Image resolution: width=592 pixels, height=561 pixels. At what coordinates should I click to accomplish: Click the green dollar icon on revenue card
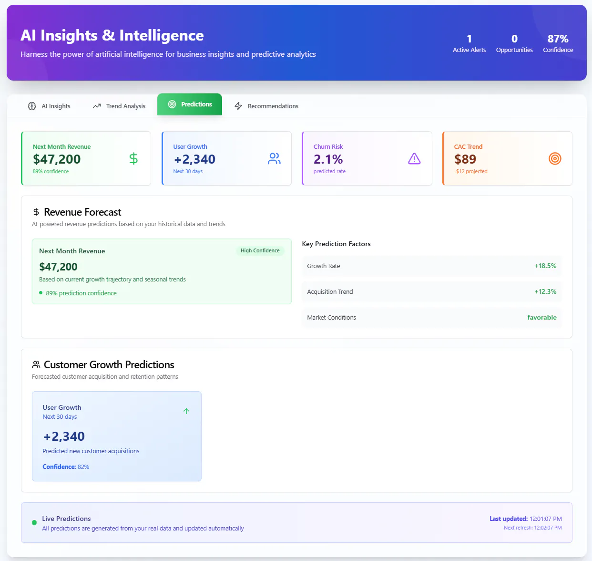133,158
